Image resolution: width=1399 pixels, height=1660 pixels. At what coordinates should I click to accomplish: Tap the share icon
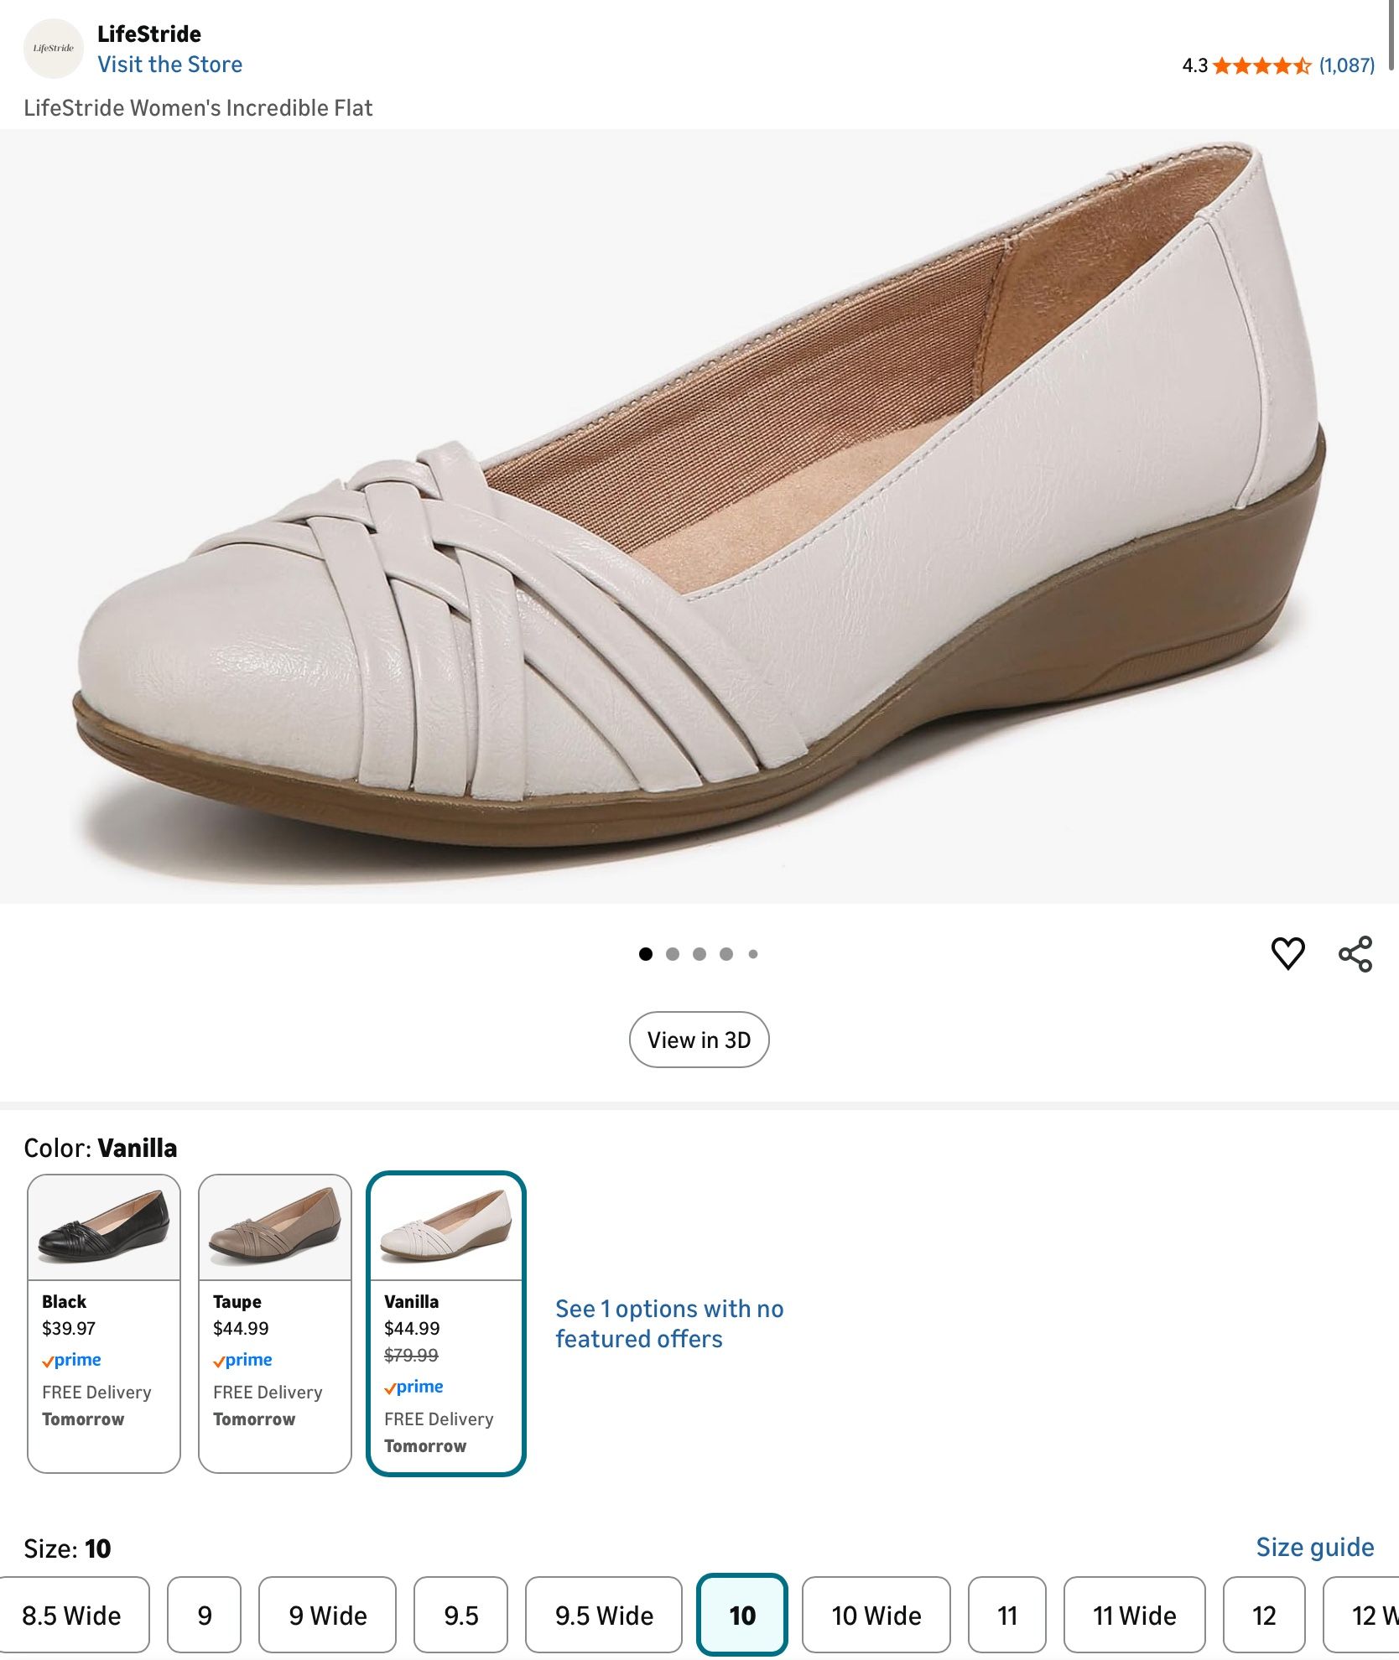1355,954
